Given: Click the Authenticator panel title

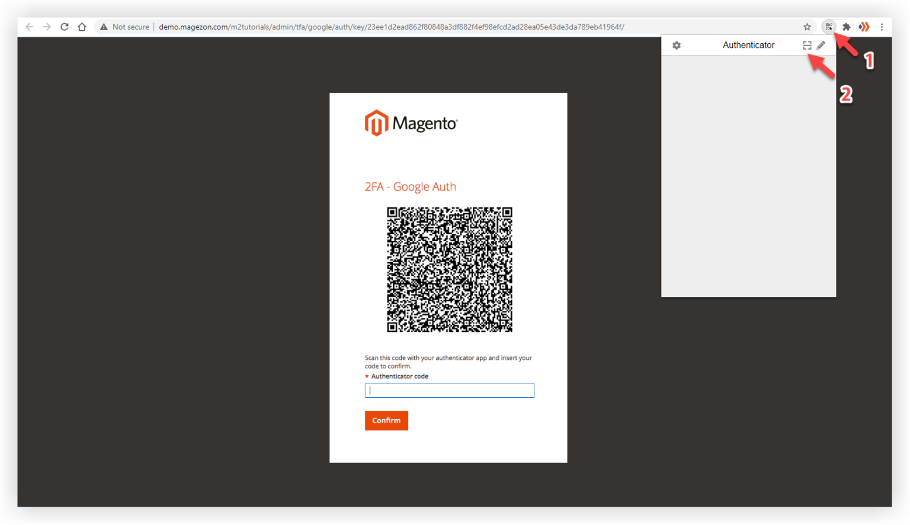Looking at the screenshot, I should 748,44.
